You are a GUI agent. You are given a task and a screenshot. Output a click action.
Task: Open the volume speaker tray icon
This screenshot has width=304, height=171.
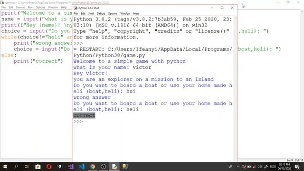click(x=260, y=167)
